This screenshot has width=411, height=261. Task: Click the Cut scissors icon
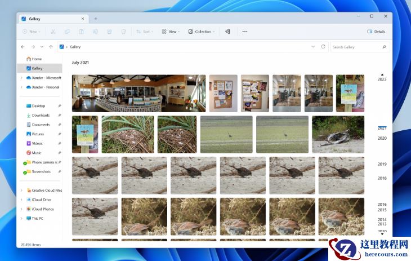click(x=53, y=32)
